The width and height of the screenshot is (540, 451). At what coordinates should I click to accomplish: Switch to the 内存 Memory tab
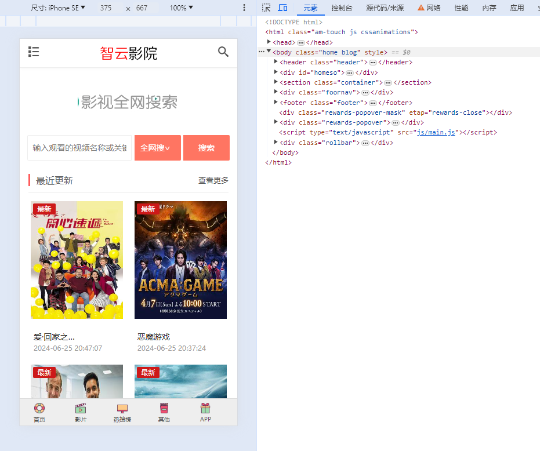[x=489, y=8]
